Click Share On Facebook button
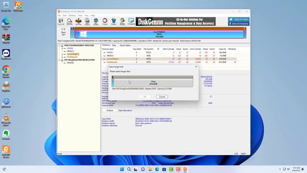The image size is (307, 173). [239, 24]
